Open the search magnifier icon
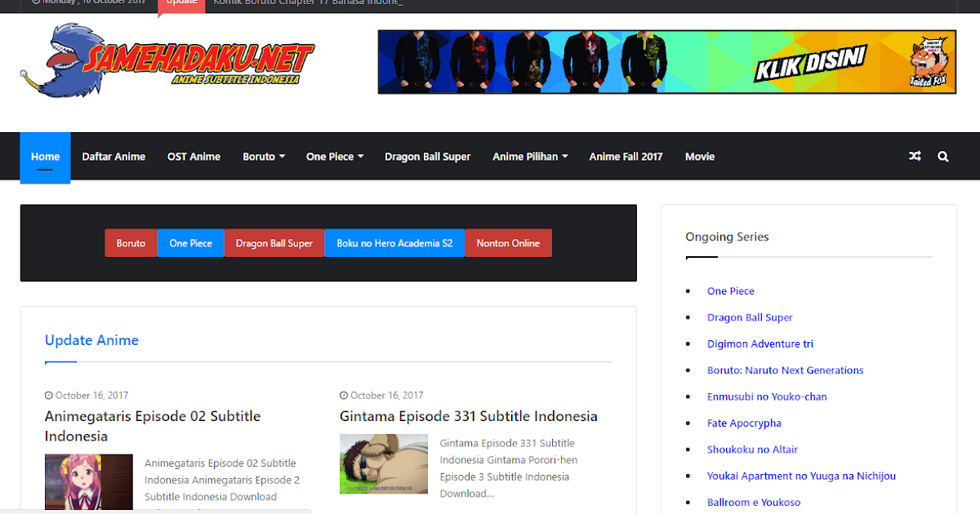The height and width of the screenshot is (514, 980). pyautogui.click(x=943, y=157)
